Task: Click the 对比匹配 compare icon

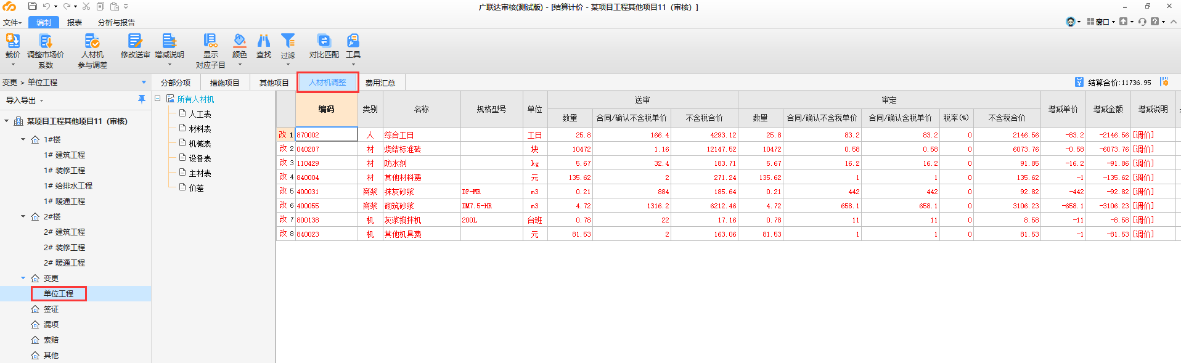Action: pyautogui.click(x=324, y=41)
